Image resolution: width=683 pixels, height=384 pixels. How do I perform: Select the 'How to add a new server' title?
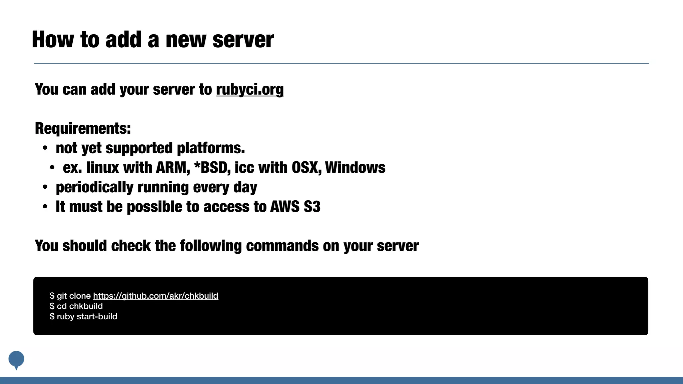[x=153, y=40]
